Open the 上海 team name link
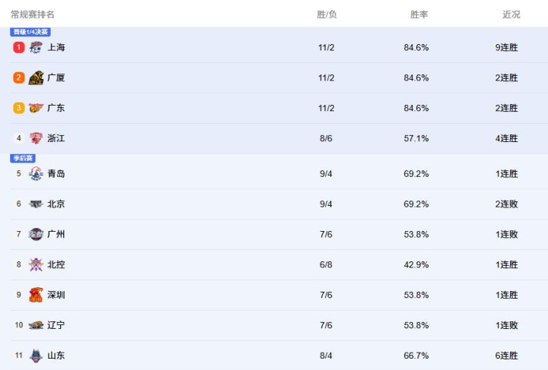 click(56, 48)
